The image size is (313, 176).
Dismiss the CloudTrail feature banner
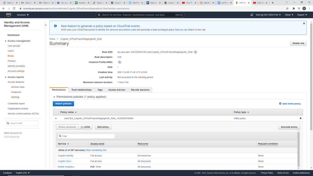(x=304, y=23)
